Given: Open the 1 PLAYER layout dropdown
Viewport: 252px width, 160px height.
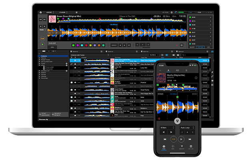Looking at the screenshot, I should (63, 13).
